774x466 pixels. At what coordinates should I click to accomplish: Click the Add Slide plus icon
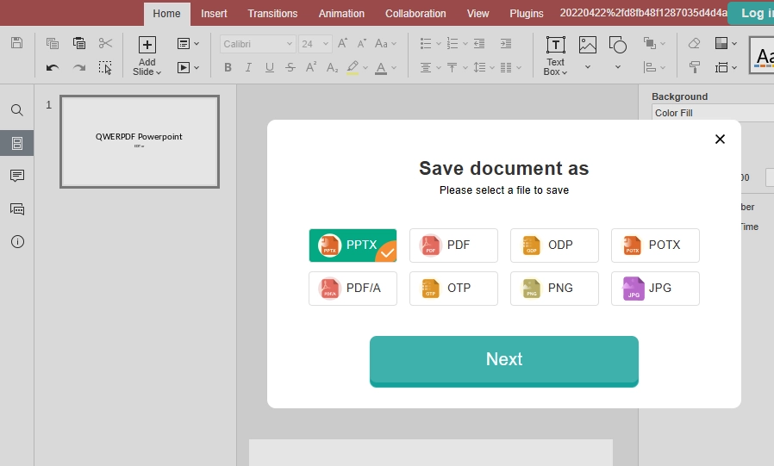point(147,45)
